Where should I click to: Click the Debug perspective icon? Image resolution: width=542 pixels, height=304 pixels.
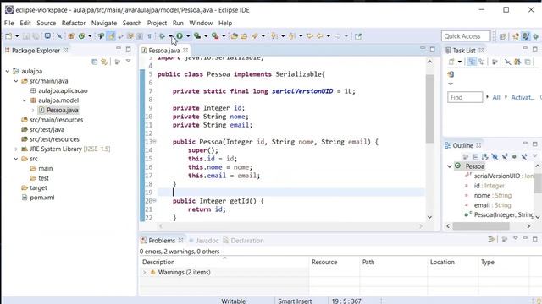(x=536, y=36)
